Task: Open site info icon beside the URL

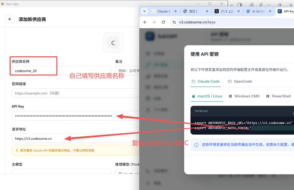Action: (174, 22)
